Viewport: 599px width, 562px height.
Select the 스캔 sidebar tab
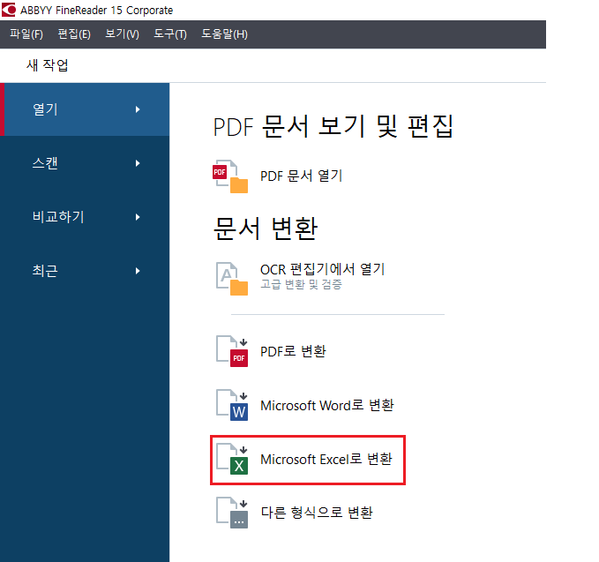pos(85,163)
